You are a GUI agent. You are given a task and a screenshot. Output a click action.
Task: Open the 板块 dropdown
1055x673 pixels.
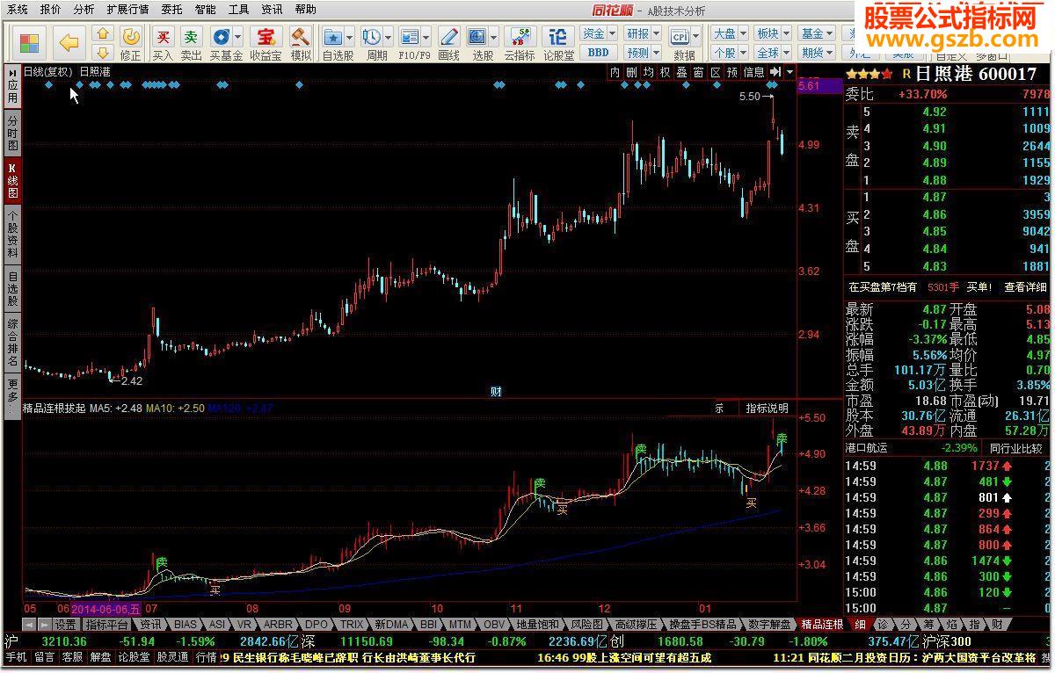coord(772,33)
